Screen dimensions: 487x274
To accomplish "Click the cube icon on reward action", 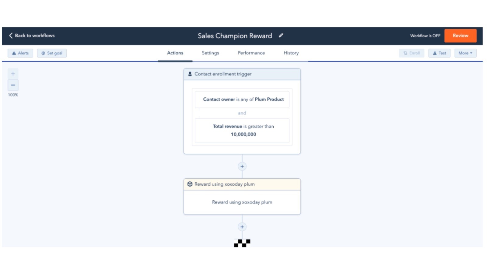I will 190,184.
